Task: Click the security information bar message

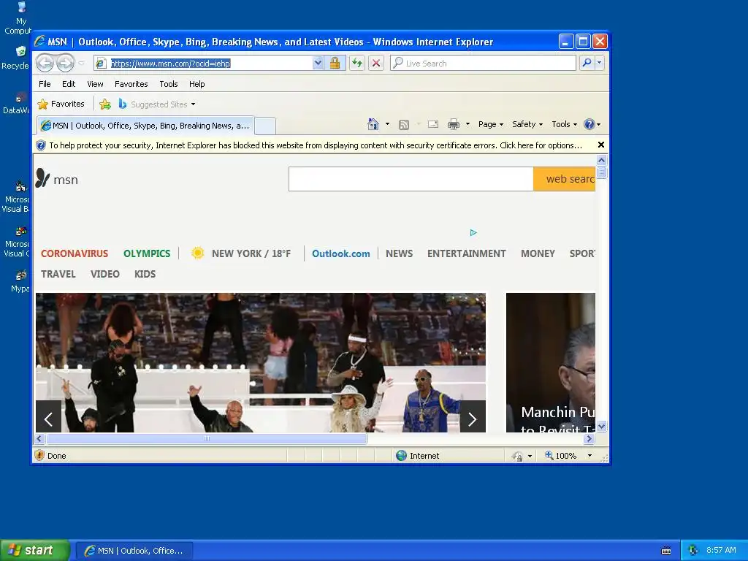Action: click(316, 145)
